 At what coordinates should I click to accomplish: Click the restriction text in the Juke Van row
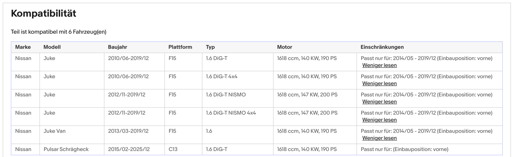coord(426,131)
